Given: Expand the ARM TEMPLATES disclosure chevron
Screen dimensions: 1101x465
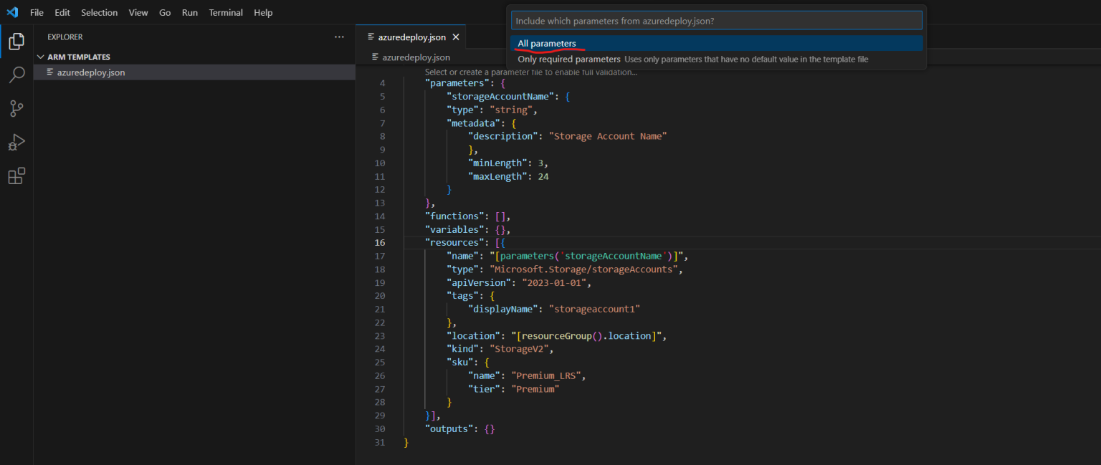Looking at the screenshot, I should (41, 56).
